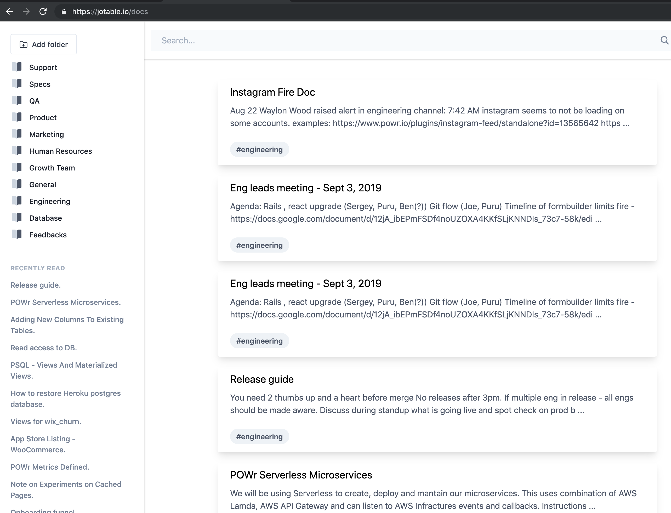Click the browser refresh icon
This screenshot has height=513, width=671.
pyautogui.click(x=43, y=11)
